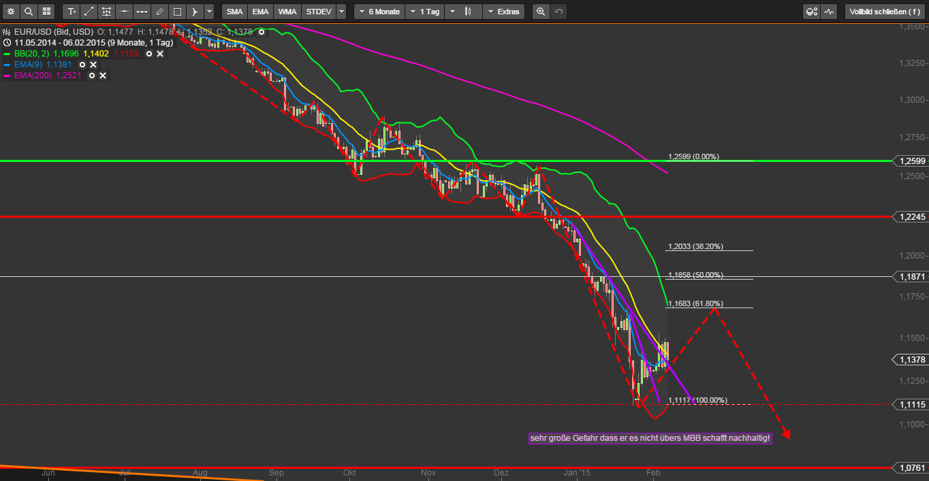This screenshot has width=929, height=481.
Task: Open settings circle for EMA(200)
Action: click(x=92, y=76)
